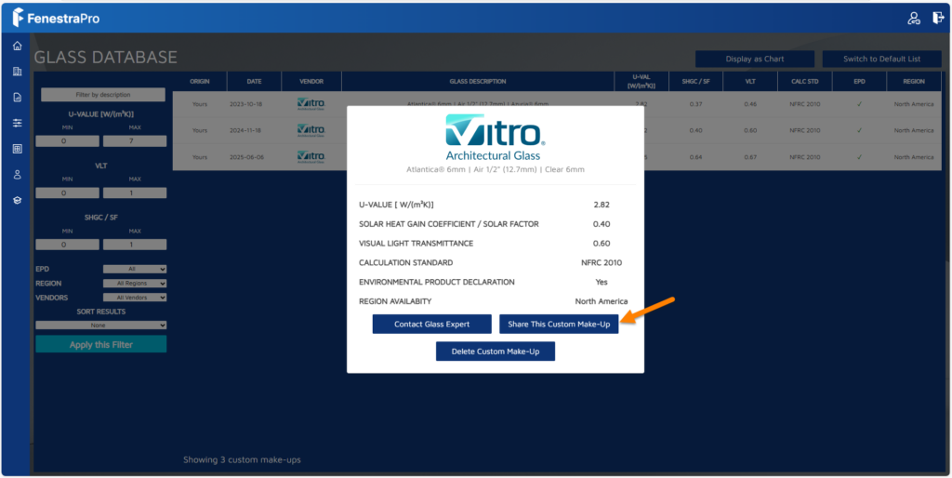Open the Graduation cap learning icon

17,201
